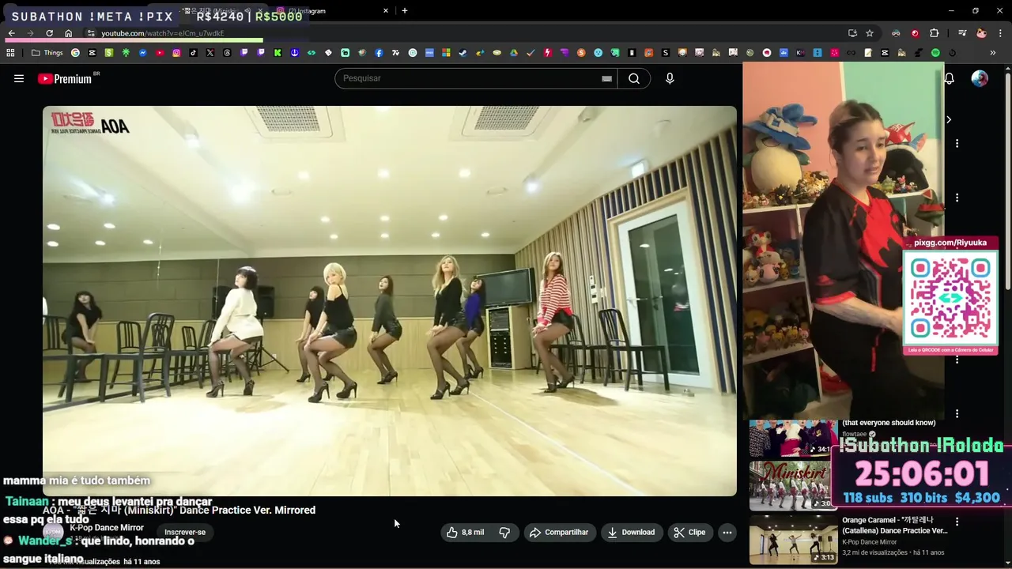Open the 'that everyone should know' thumbnail
Viewport: 1012px width, 569px height.
pyautogui.click(x=793, y=438)
